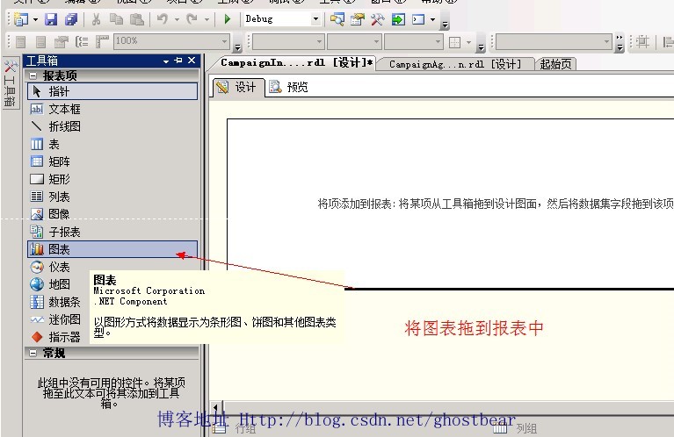Open the 100% zoom combo box
Screen dimensions: 674x437
(172, 41)
